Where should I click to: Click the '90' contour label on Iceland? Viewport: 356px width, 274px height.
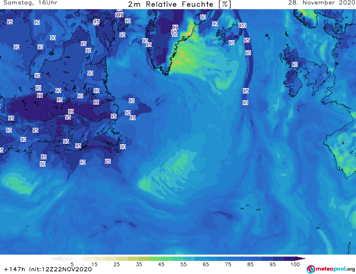pyautogui.click(x=232, y=43)
